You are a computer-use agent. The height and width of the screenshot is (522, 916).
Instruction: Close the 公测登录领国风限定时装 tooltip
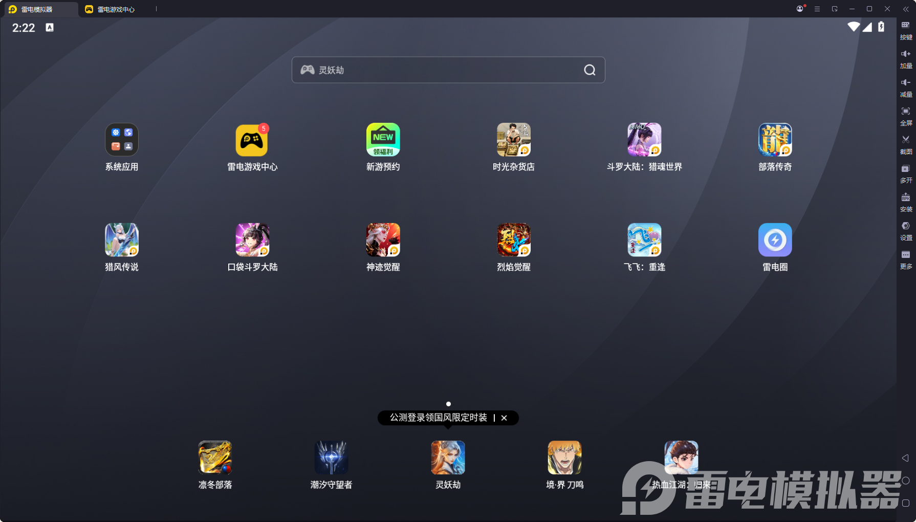[x=504, y=418]
